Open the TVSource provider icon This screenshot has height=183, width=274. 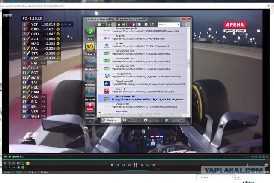pyautogui.click(x=90, y=47)
